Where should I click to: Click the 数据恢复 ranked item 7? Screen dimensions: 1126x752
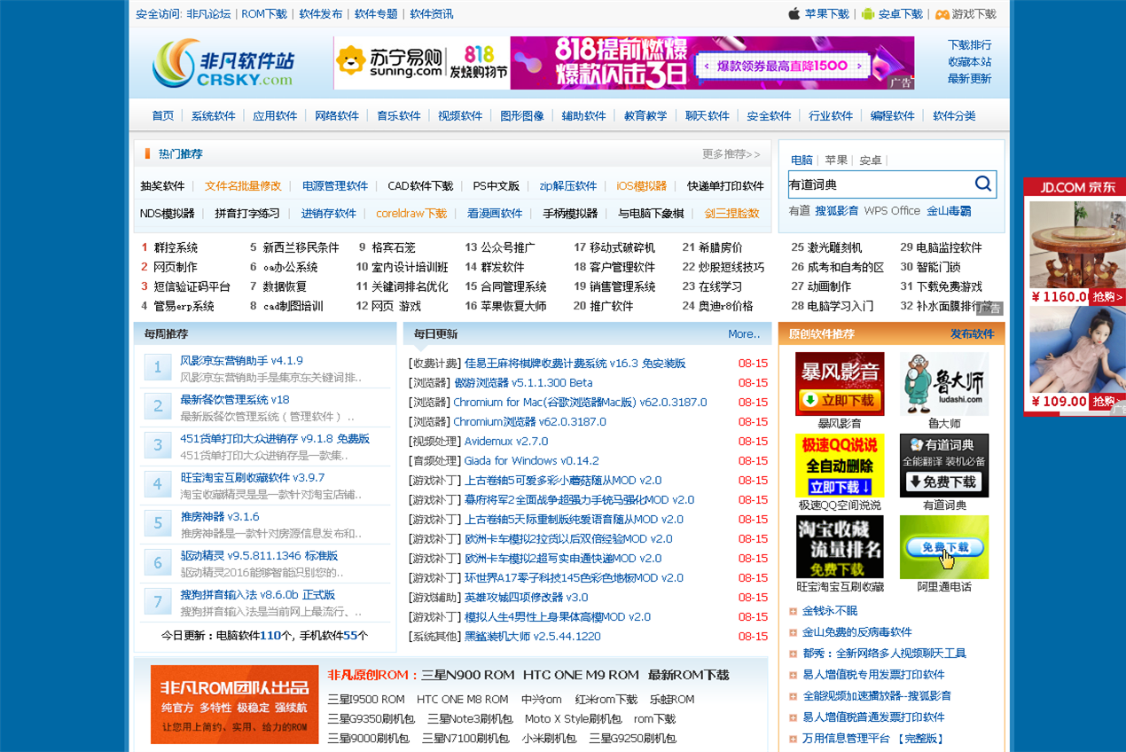pos(285,286)
